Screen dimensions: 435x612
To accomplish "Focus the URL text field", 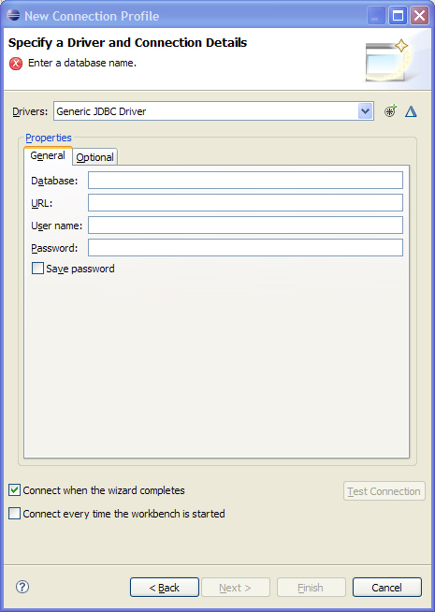I will click(245, 203).
